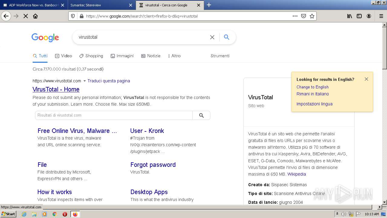Open the Library icon in the toolbar
This screenshot has width=387, height=218.
(350, 16)
